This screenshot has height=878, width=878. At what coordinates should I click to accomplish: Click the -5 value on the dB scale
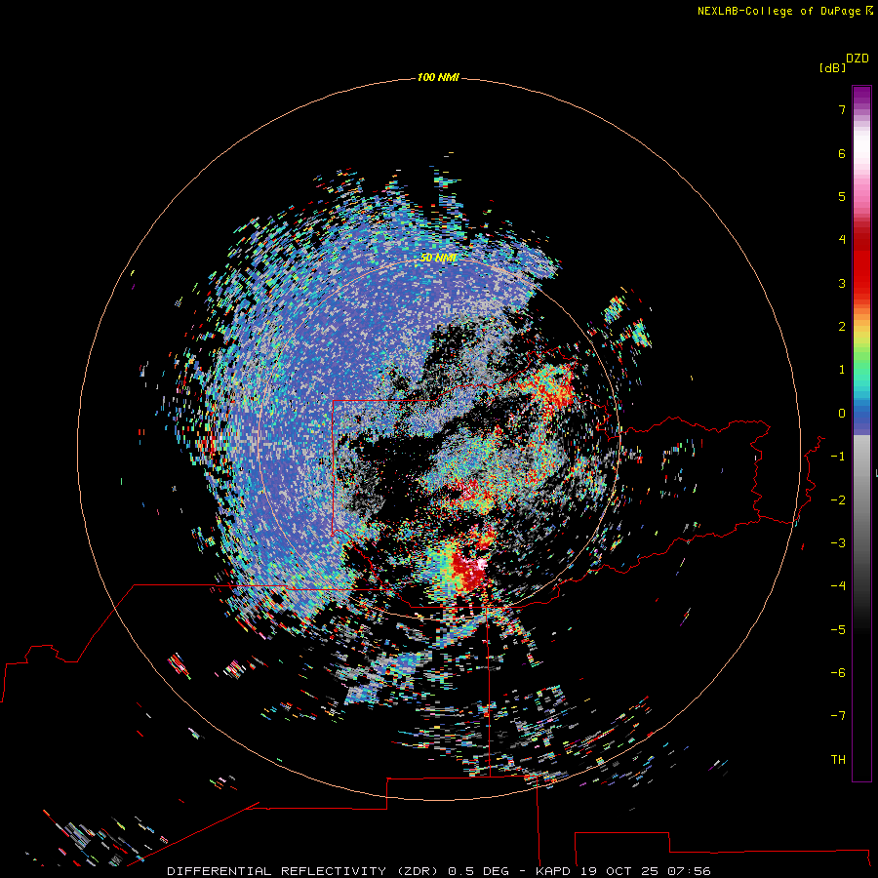pos(838,629)
